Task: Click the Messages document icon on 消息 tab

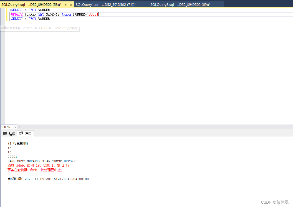Action: point(20,133)
